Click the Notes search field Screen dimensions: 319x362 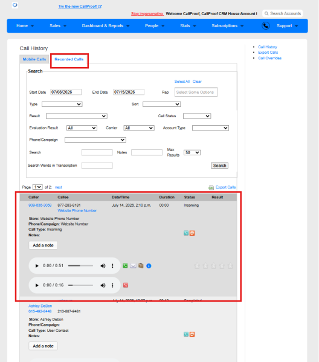point(147,153)
